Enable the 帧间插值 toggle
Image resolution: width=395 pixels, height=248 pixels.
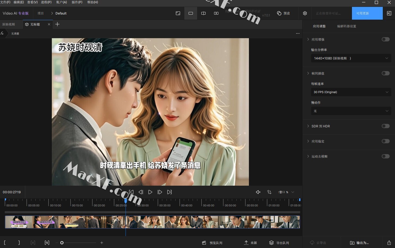[386, 73]
